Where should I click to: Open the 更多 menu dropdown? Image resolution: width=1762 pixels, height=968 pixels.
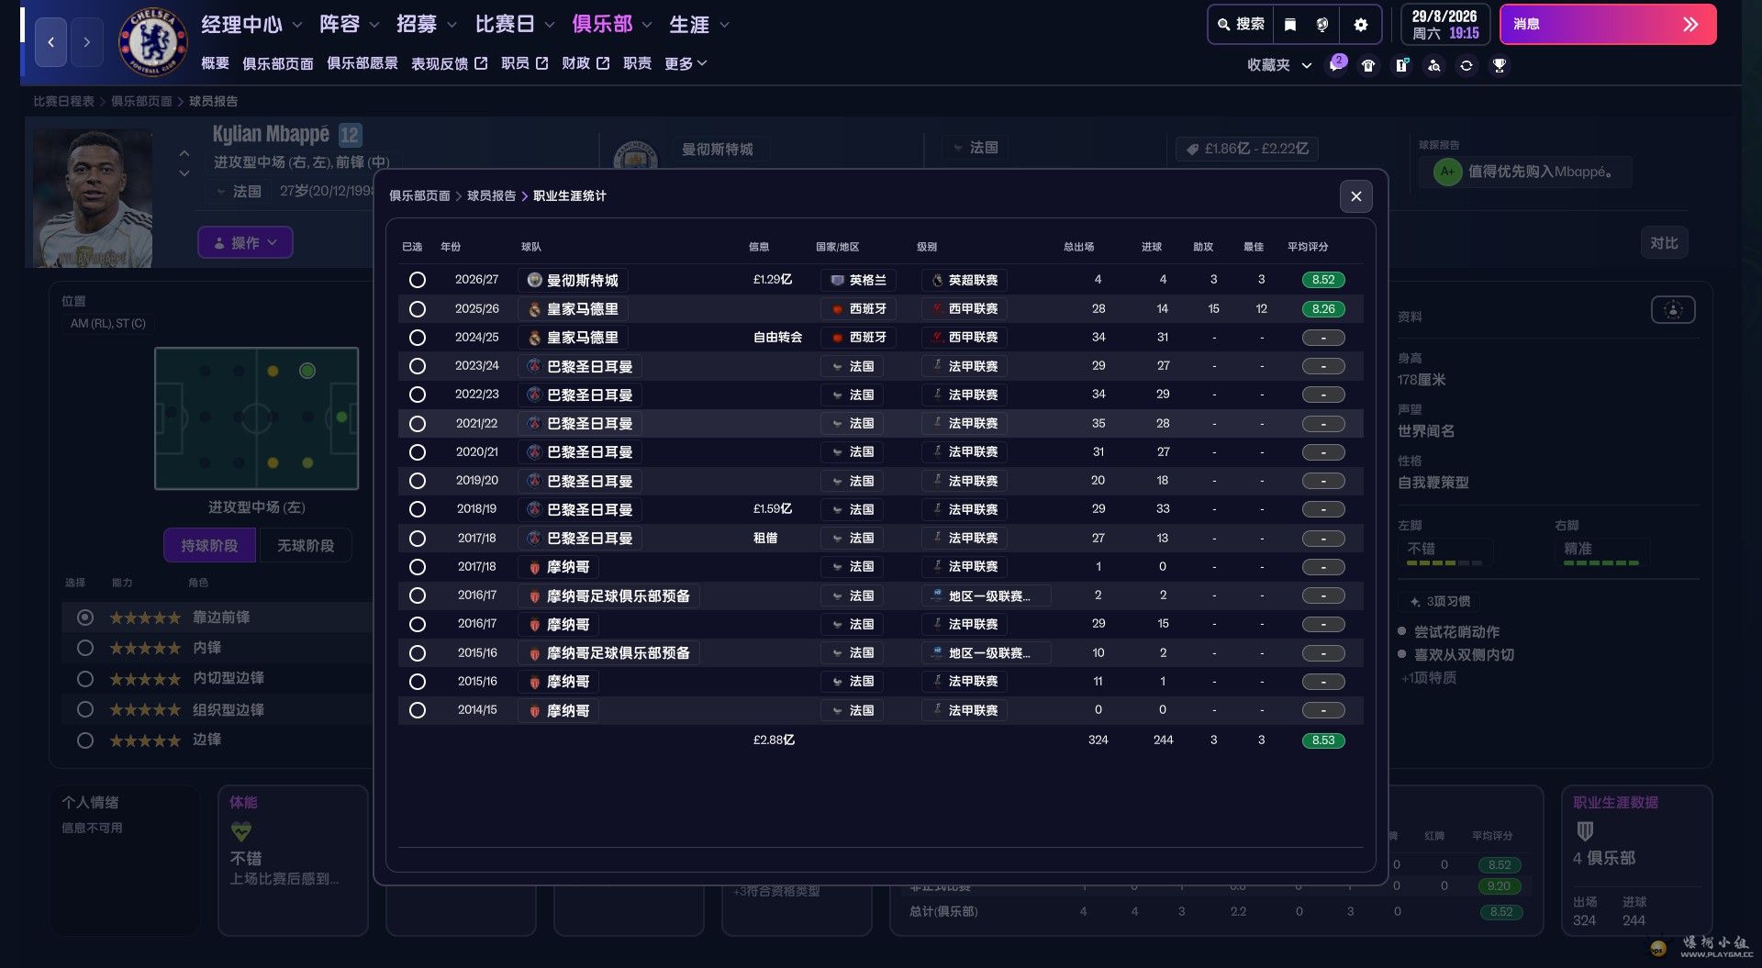(686, 63)
